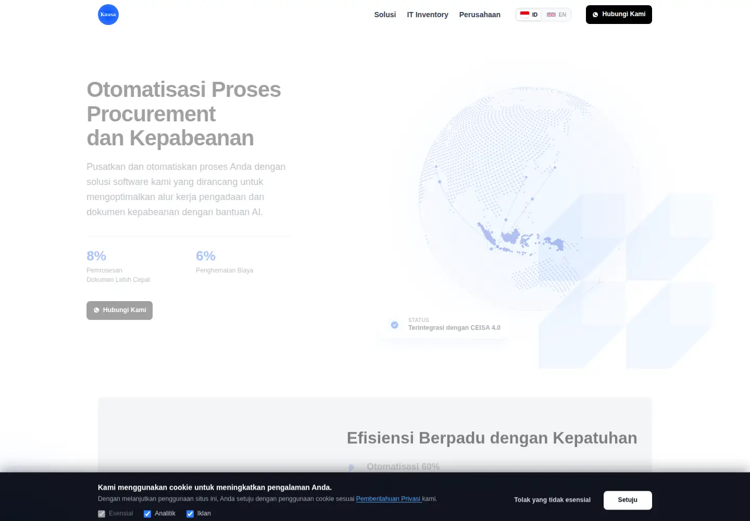This screenshot has width=750, height=521.
Task: Click Tolak yang tidak esensial
Action: click(552, 500)
